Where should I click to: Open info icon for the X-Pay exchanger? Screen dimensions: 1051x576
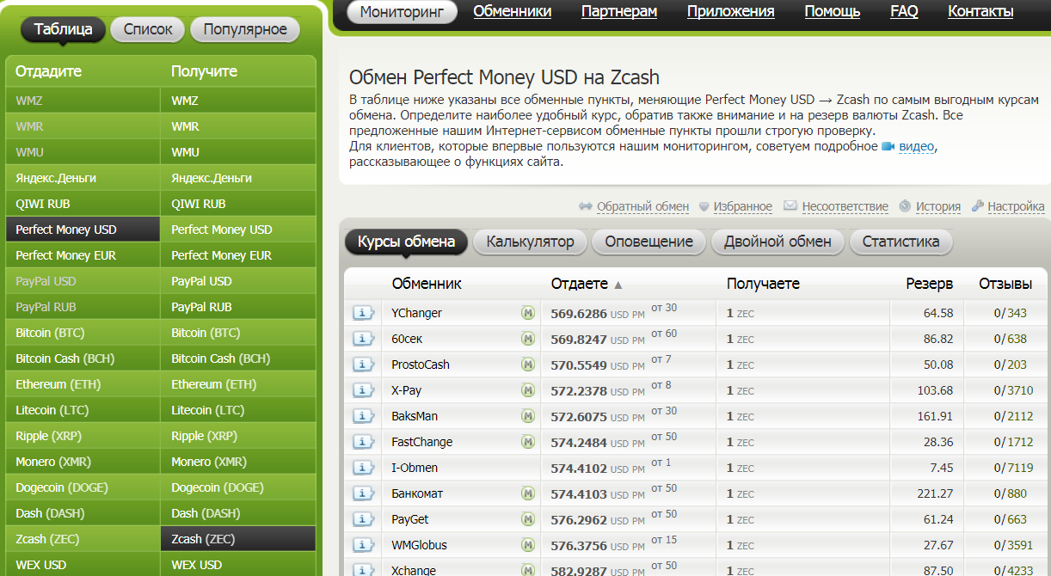point(363,390)
